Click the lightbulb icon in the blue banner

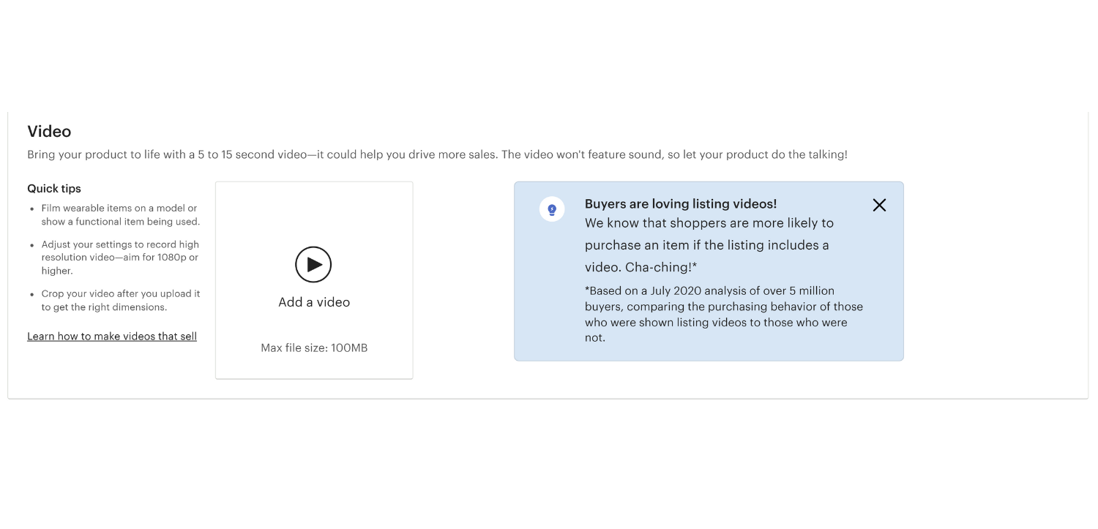point(552,210)
